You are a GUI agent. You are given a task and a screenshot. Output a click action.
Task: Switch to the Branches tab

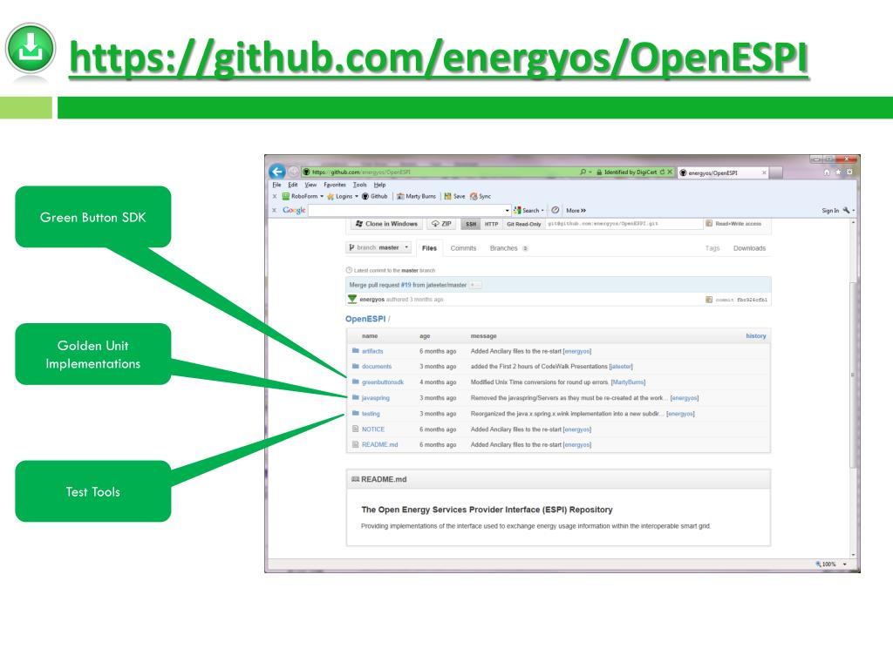[x=508, y=248]
